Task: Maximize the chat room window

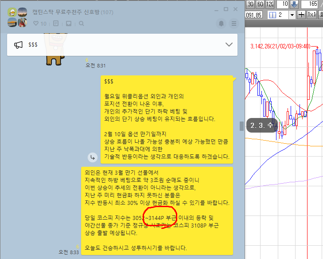Action: click(x=226, y=9)
